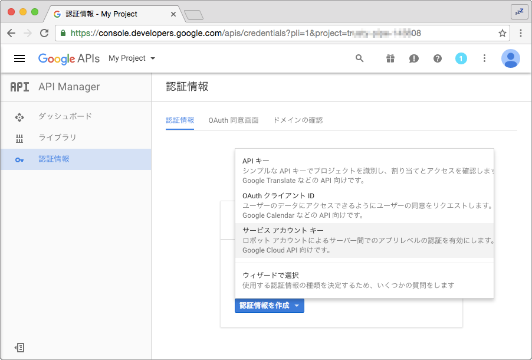Image resolution: width=532 pixels, height=360 pixels.
Task: Click the API Manager logo icon
Action: click(19, 87)
